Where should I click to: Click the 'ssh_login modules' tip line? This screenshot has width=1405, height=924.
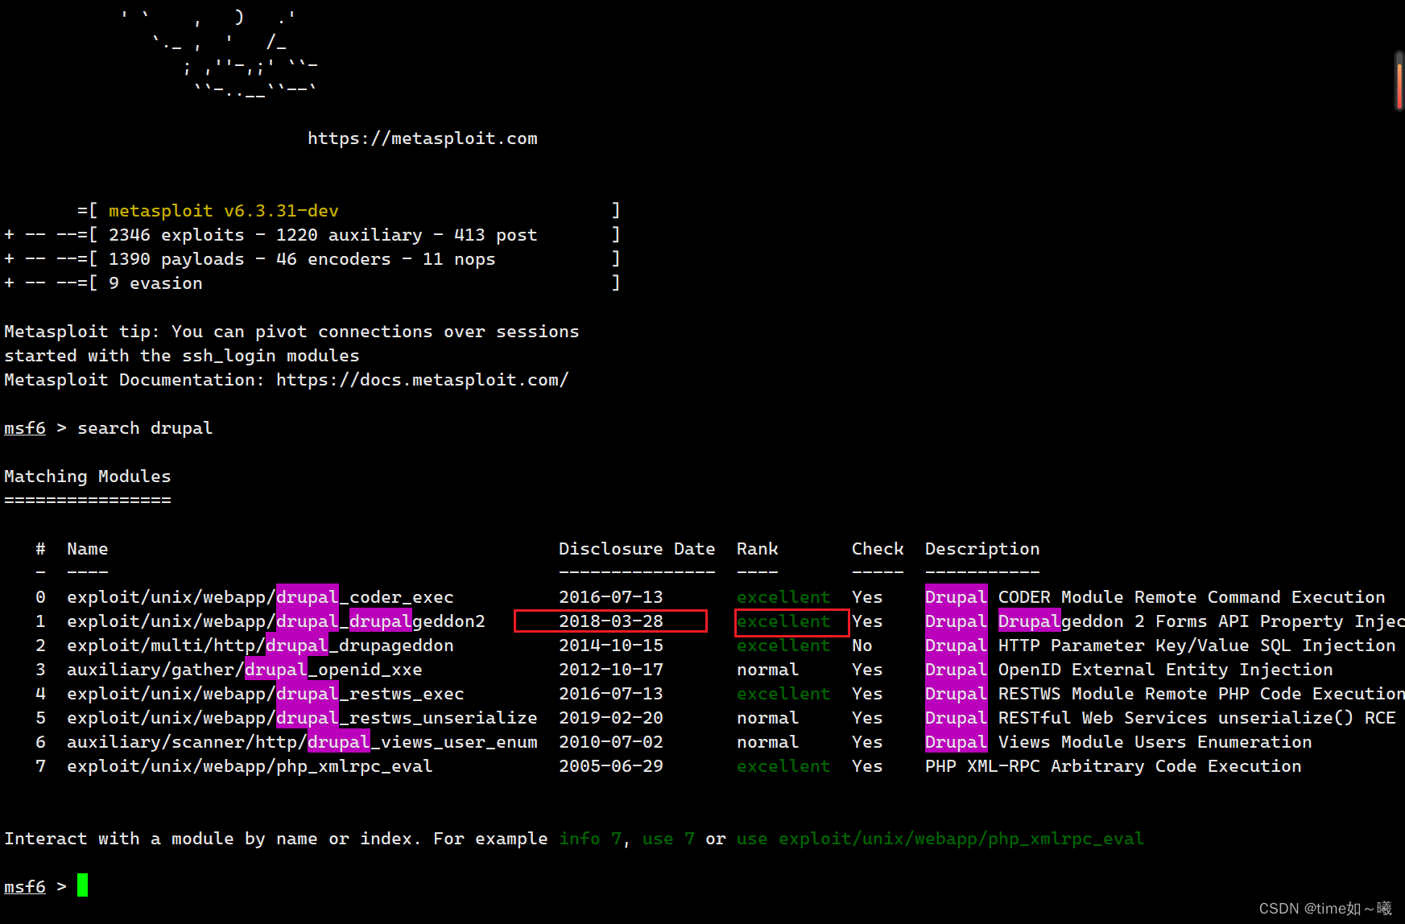click(x=182, y=356)
